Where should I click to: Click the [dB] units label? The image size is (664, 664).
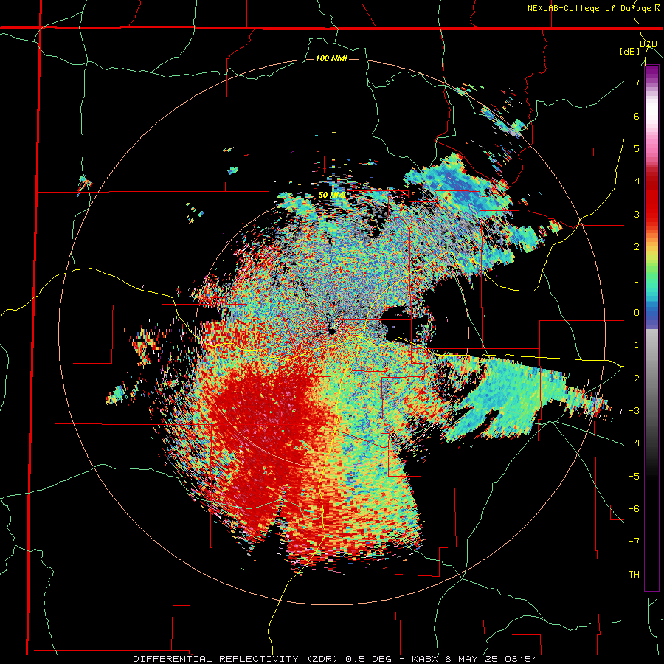(x=630, y=52)
